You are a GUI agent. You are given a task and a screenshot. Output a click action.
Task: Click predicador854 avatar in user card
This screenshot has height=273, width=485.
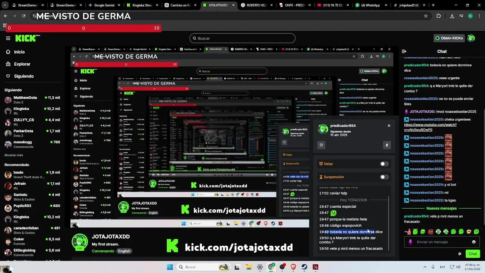point(323,129)
